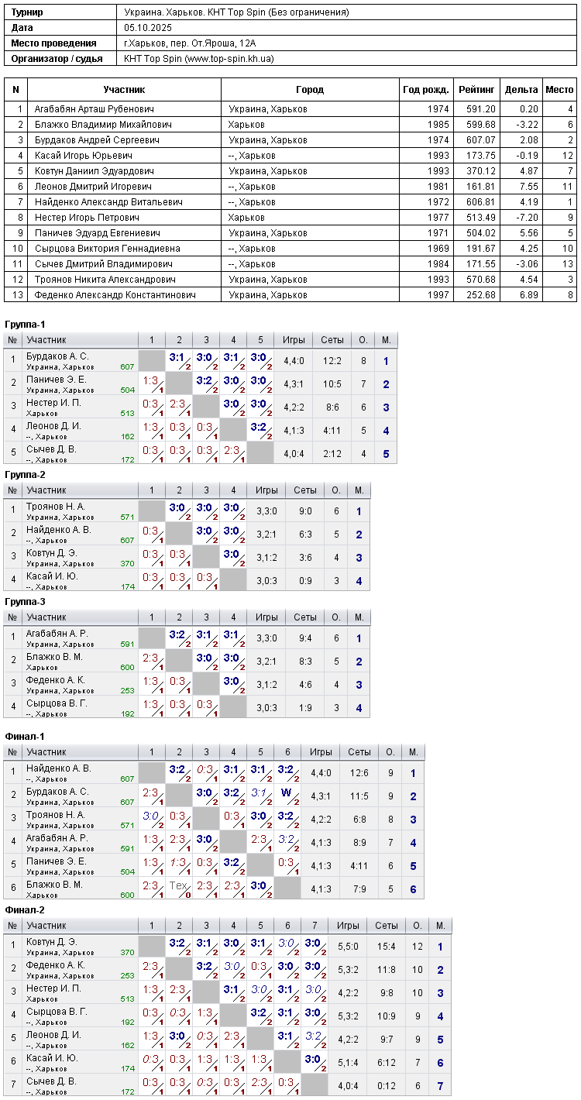Open participant Найденко Александр Витальевич

[x=108, y=202]
